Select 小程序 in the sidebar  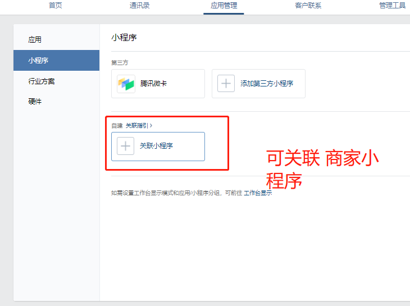[x=57, y=61]
